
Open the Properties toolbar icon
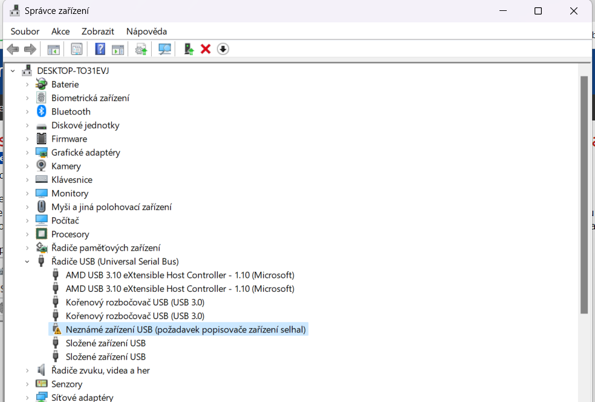click(77, 49)
